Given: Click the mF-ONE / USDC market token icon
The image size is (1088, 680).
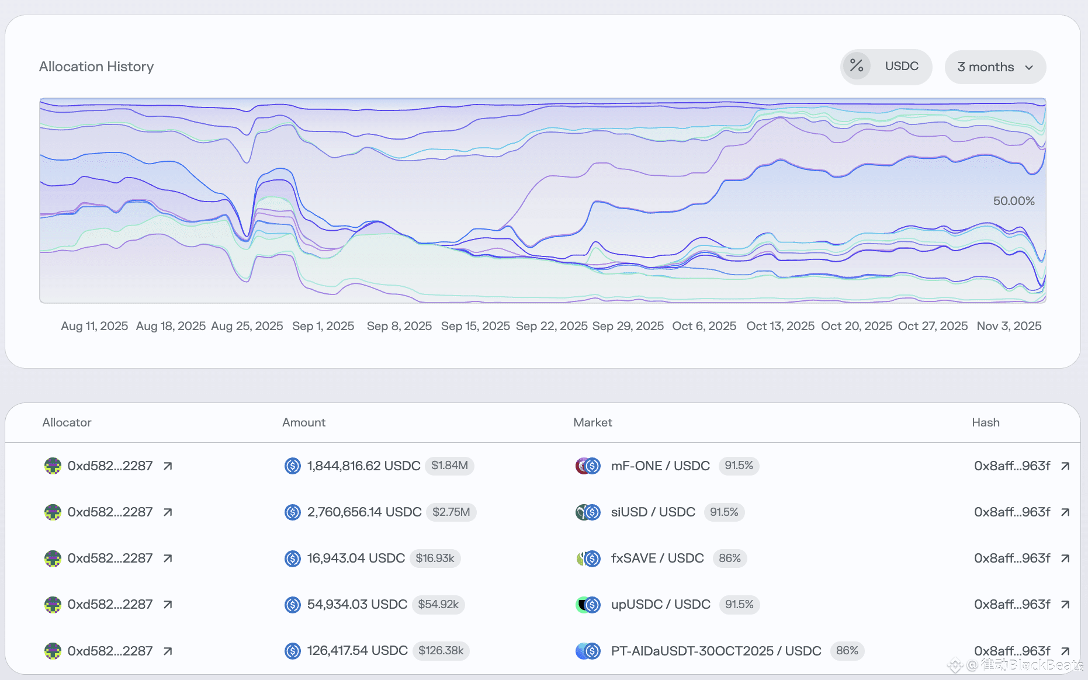Looking at the screenshot, I should tap(588, 466).
